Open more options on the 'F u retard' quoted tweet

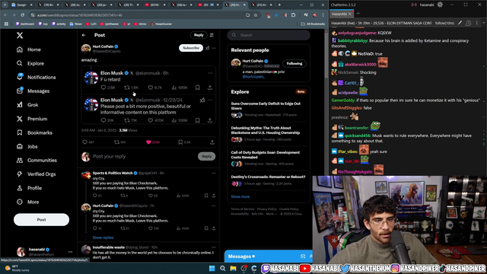[210, 73]
